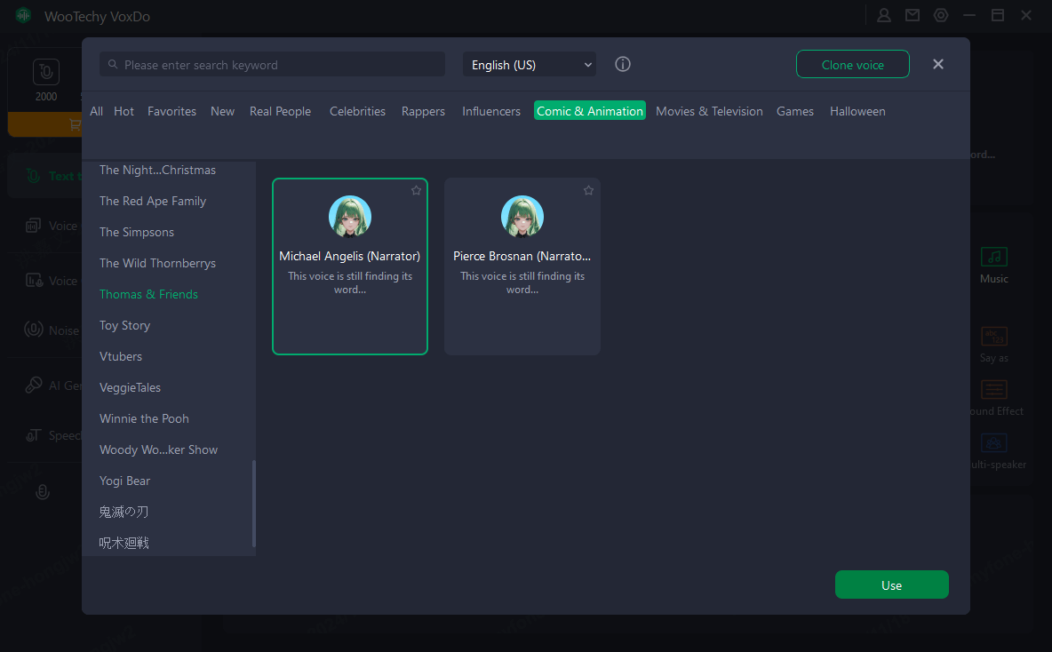Image resolution: width=1052 pixels, height=652 pixels.
Task: Favorite the Michael Angelis voice star
Action: [416, 190]
